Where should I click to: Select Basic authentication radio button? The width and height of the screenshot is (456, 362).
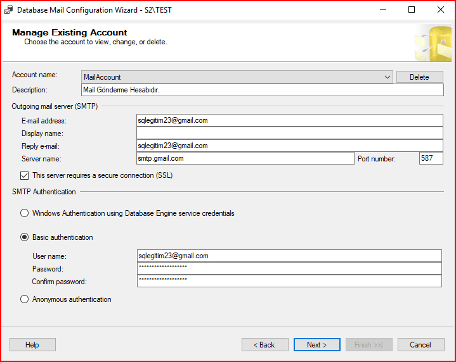(25, 237)
